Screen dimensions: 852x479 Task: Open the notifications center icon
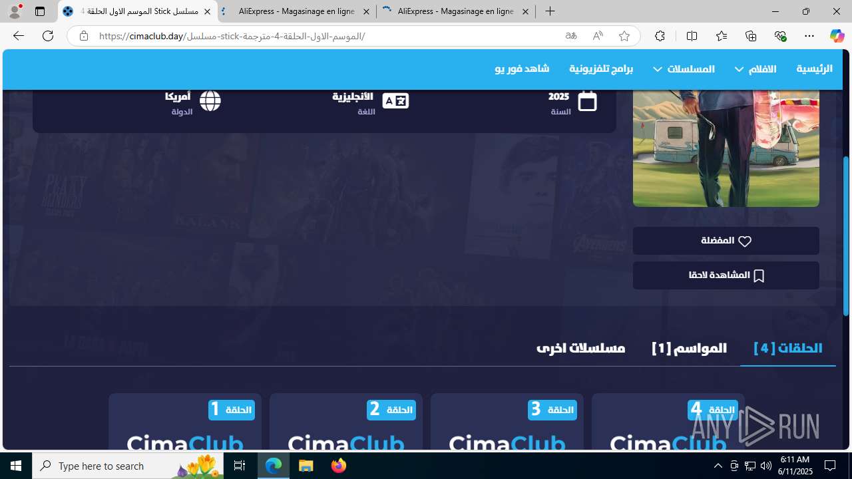[830, 466]
